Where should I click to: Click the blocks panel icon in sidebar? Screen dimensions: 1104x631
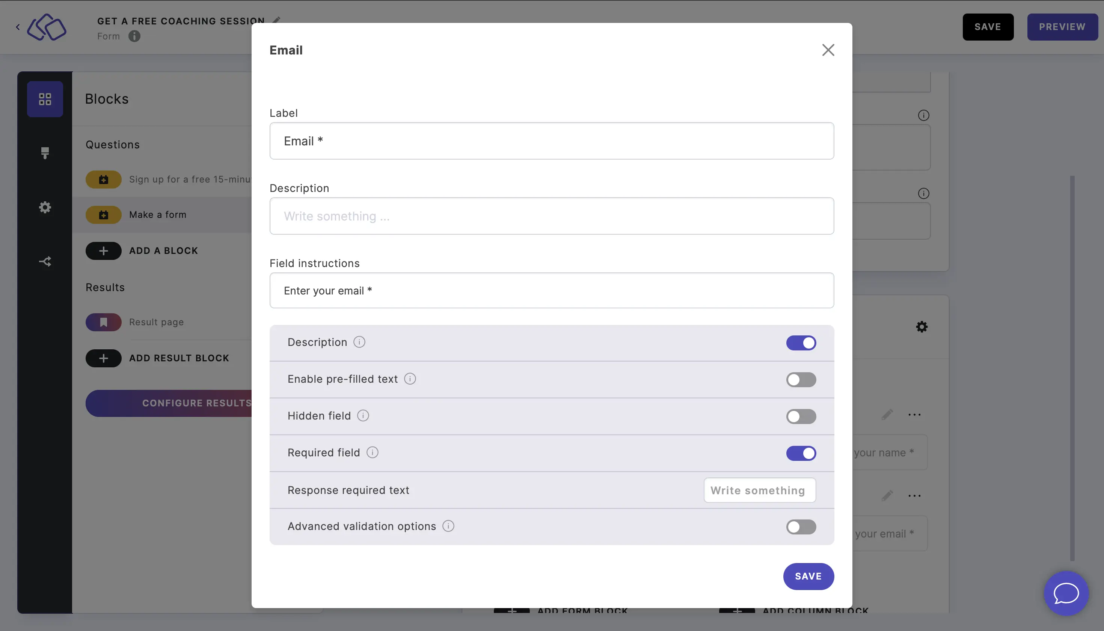click(x=45, y=98)
